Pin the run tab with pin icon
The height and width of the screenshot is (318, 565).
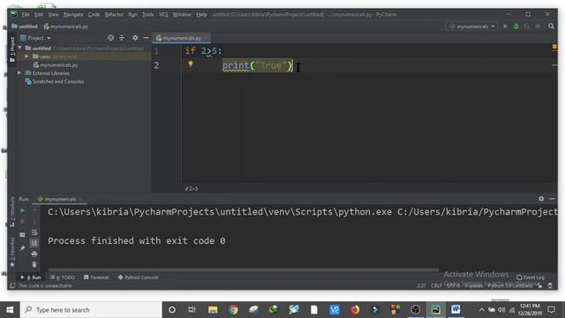[x=22, y=248]
